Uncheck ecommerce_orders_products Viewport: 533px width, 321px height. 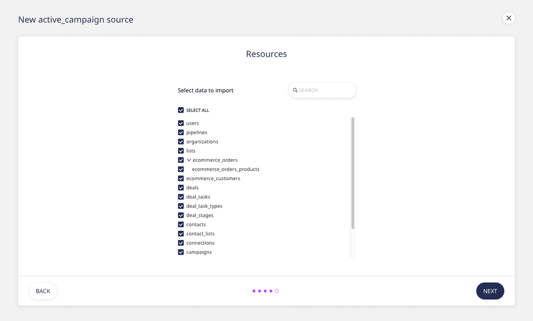click(x=180, y=169)
